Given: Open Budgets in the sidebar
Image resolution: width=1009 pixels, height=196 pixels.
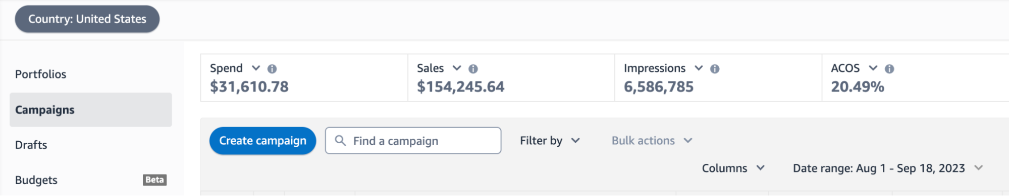Looking at the screenshot, I should 36,180.
